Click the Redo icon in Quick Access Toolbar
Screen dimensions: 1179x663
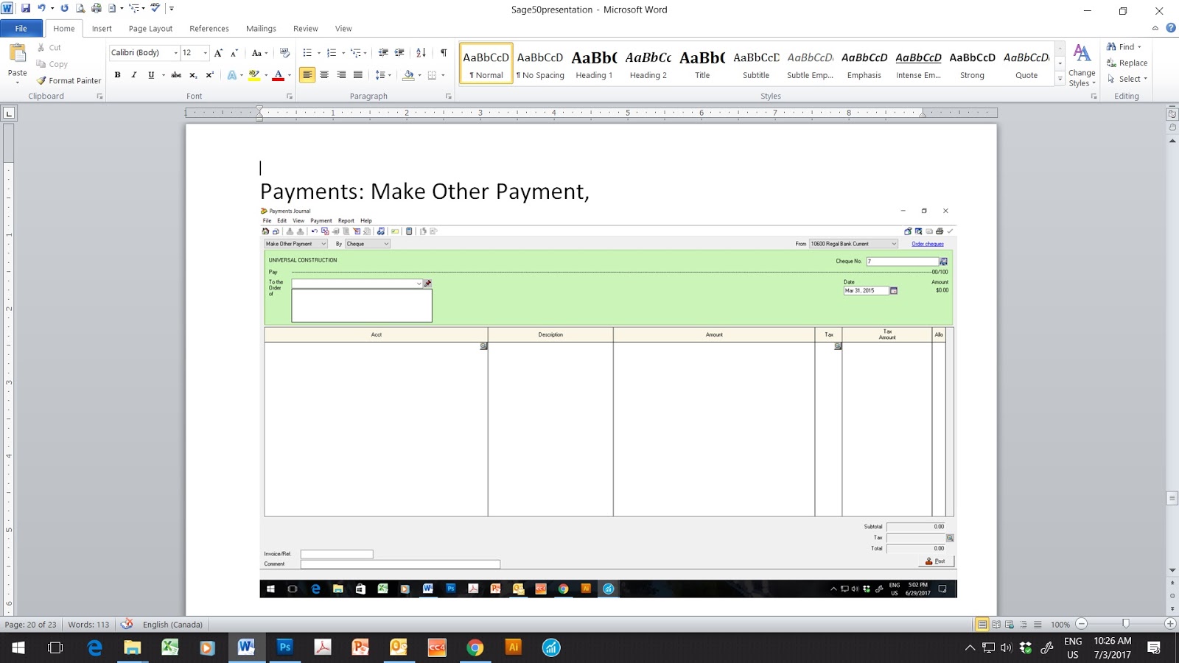coord(64,9)
